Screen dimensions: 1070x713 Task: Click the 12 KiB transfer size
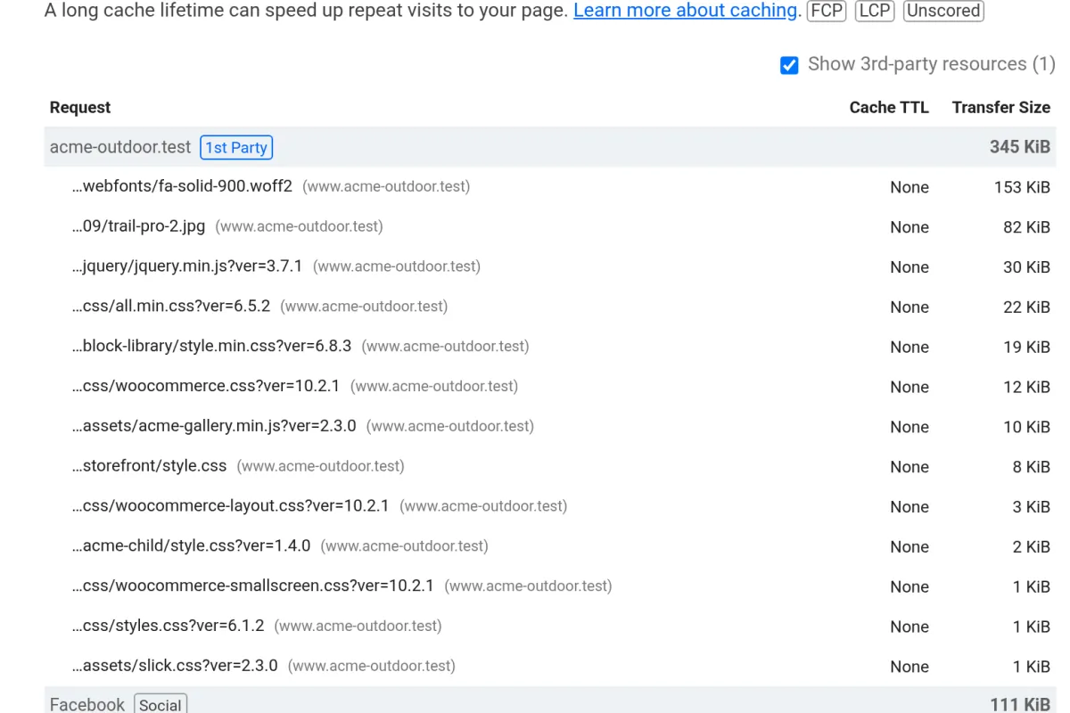(1026, 387)
